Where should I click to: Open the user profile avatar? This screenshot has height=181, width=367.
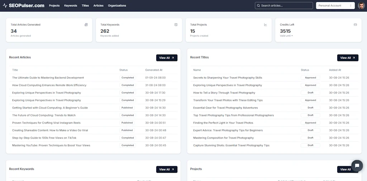coord(361,6)
